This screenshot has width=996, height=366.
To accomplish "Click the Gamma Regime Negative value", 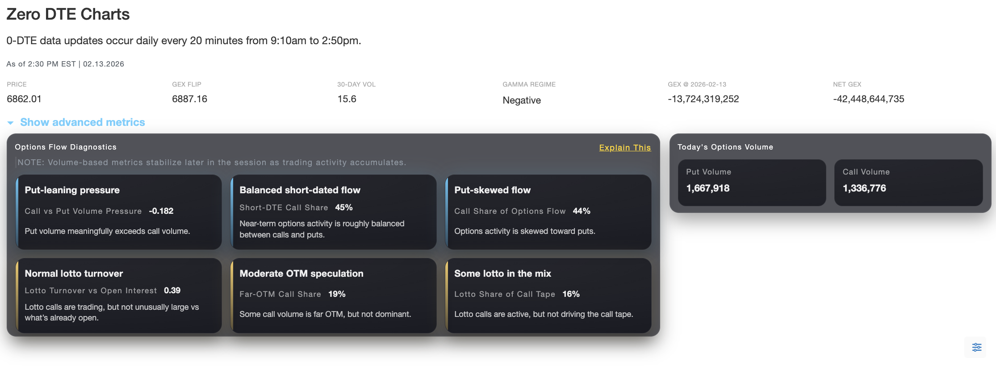I will [x=521, y=100].
